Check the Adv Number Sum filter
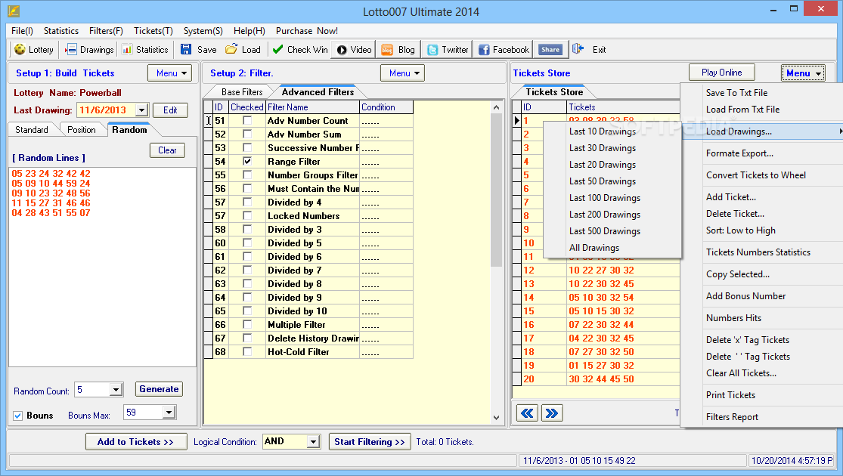The width and height of the screenshot is (843, 476). [247, 134]
